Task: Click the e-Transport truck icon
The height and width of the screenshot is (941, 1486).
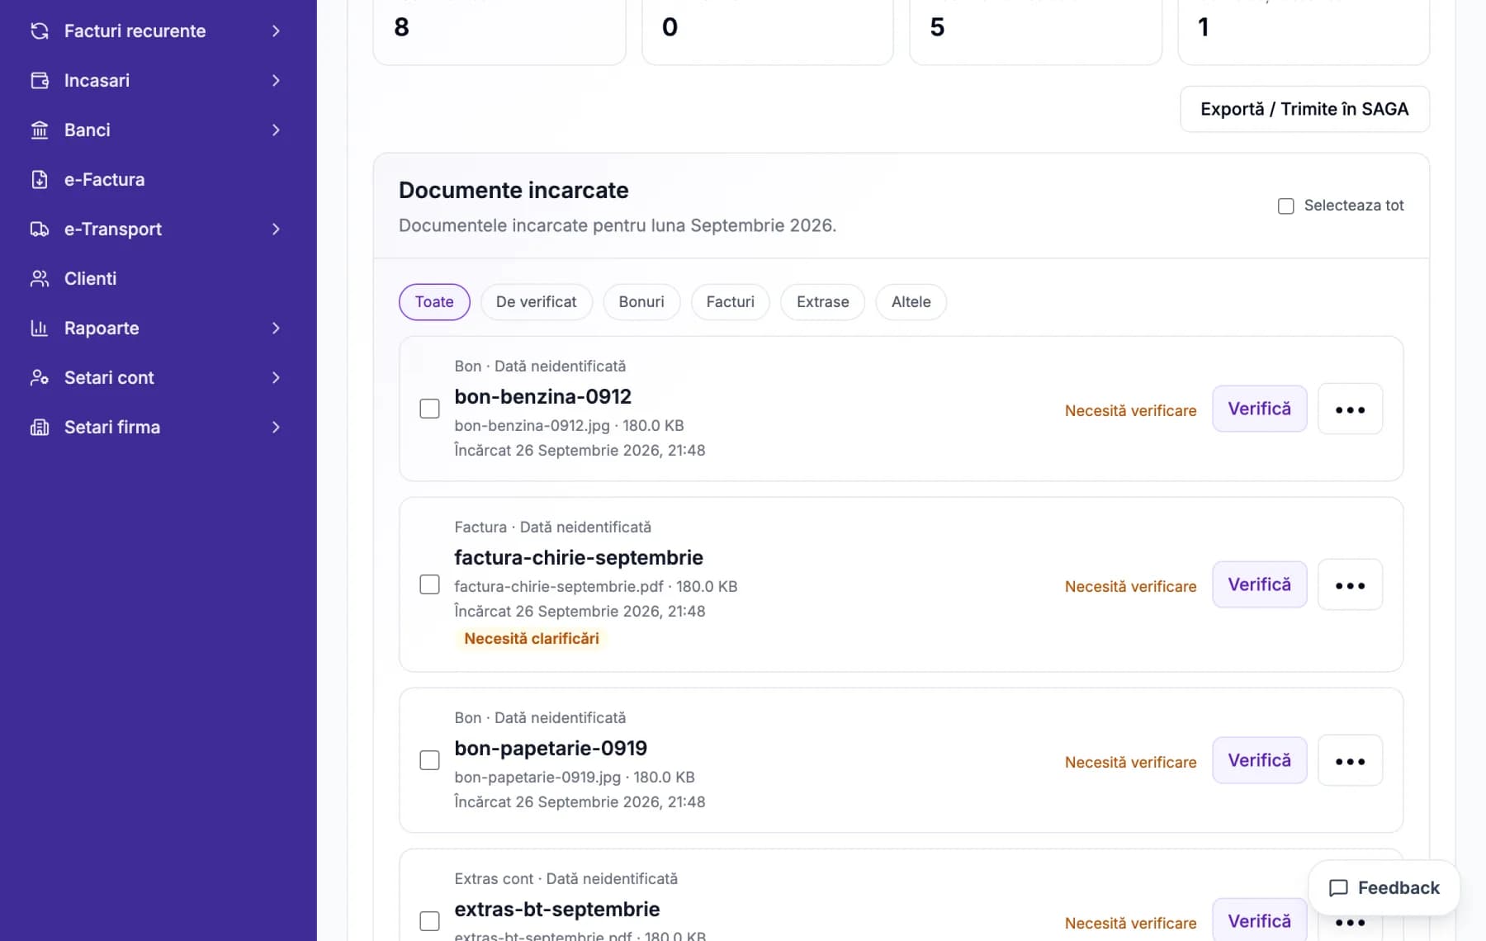Action: 40,229
